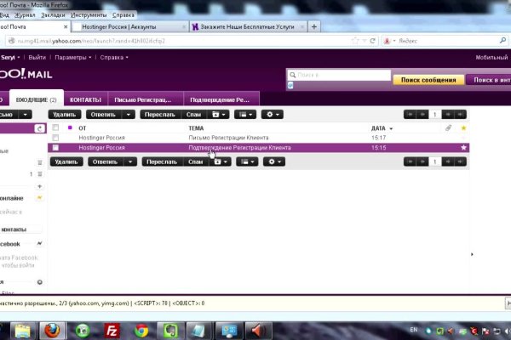Click the attachment paperclip column header

coord(449,127)
